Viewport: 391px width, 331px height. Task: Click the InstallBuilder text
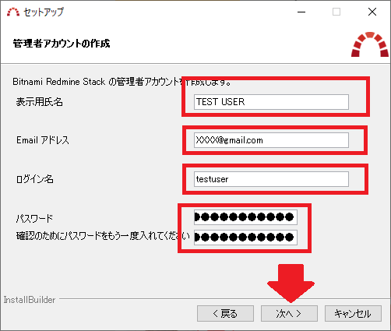point(30,300)
